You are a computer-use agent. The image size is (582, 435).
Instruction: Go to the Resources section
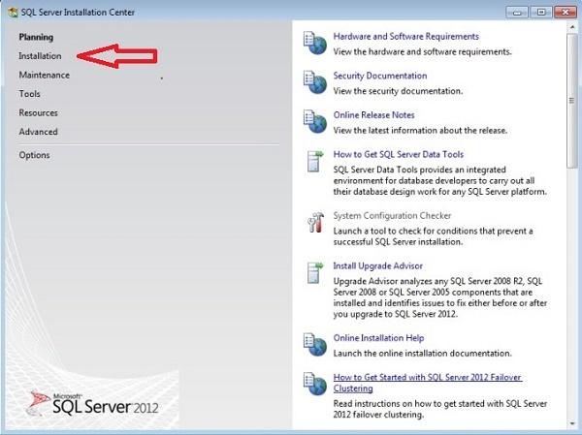tap(38, 112)
